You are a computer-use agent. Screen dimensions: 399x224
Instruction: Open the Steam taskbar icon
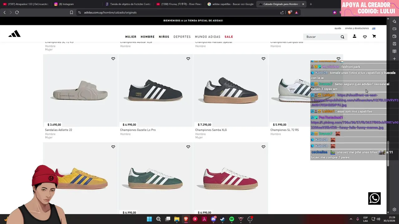click(223, 219)
